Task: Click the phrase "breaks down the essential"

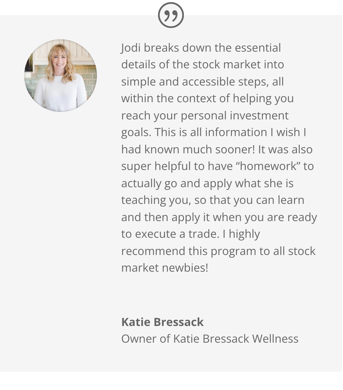Action: point(212,48)
